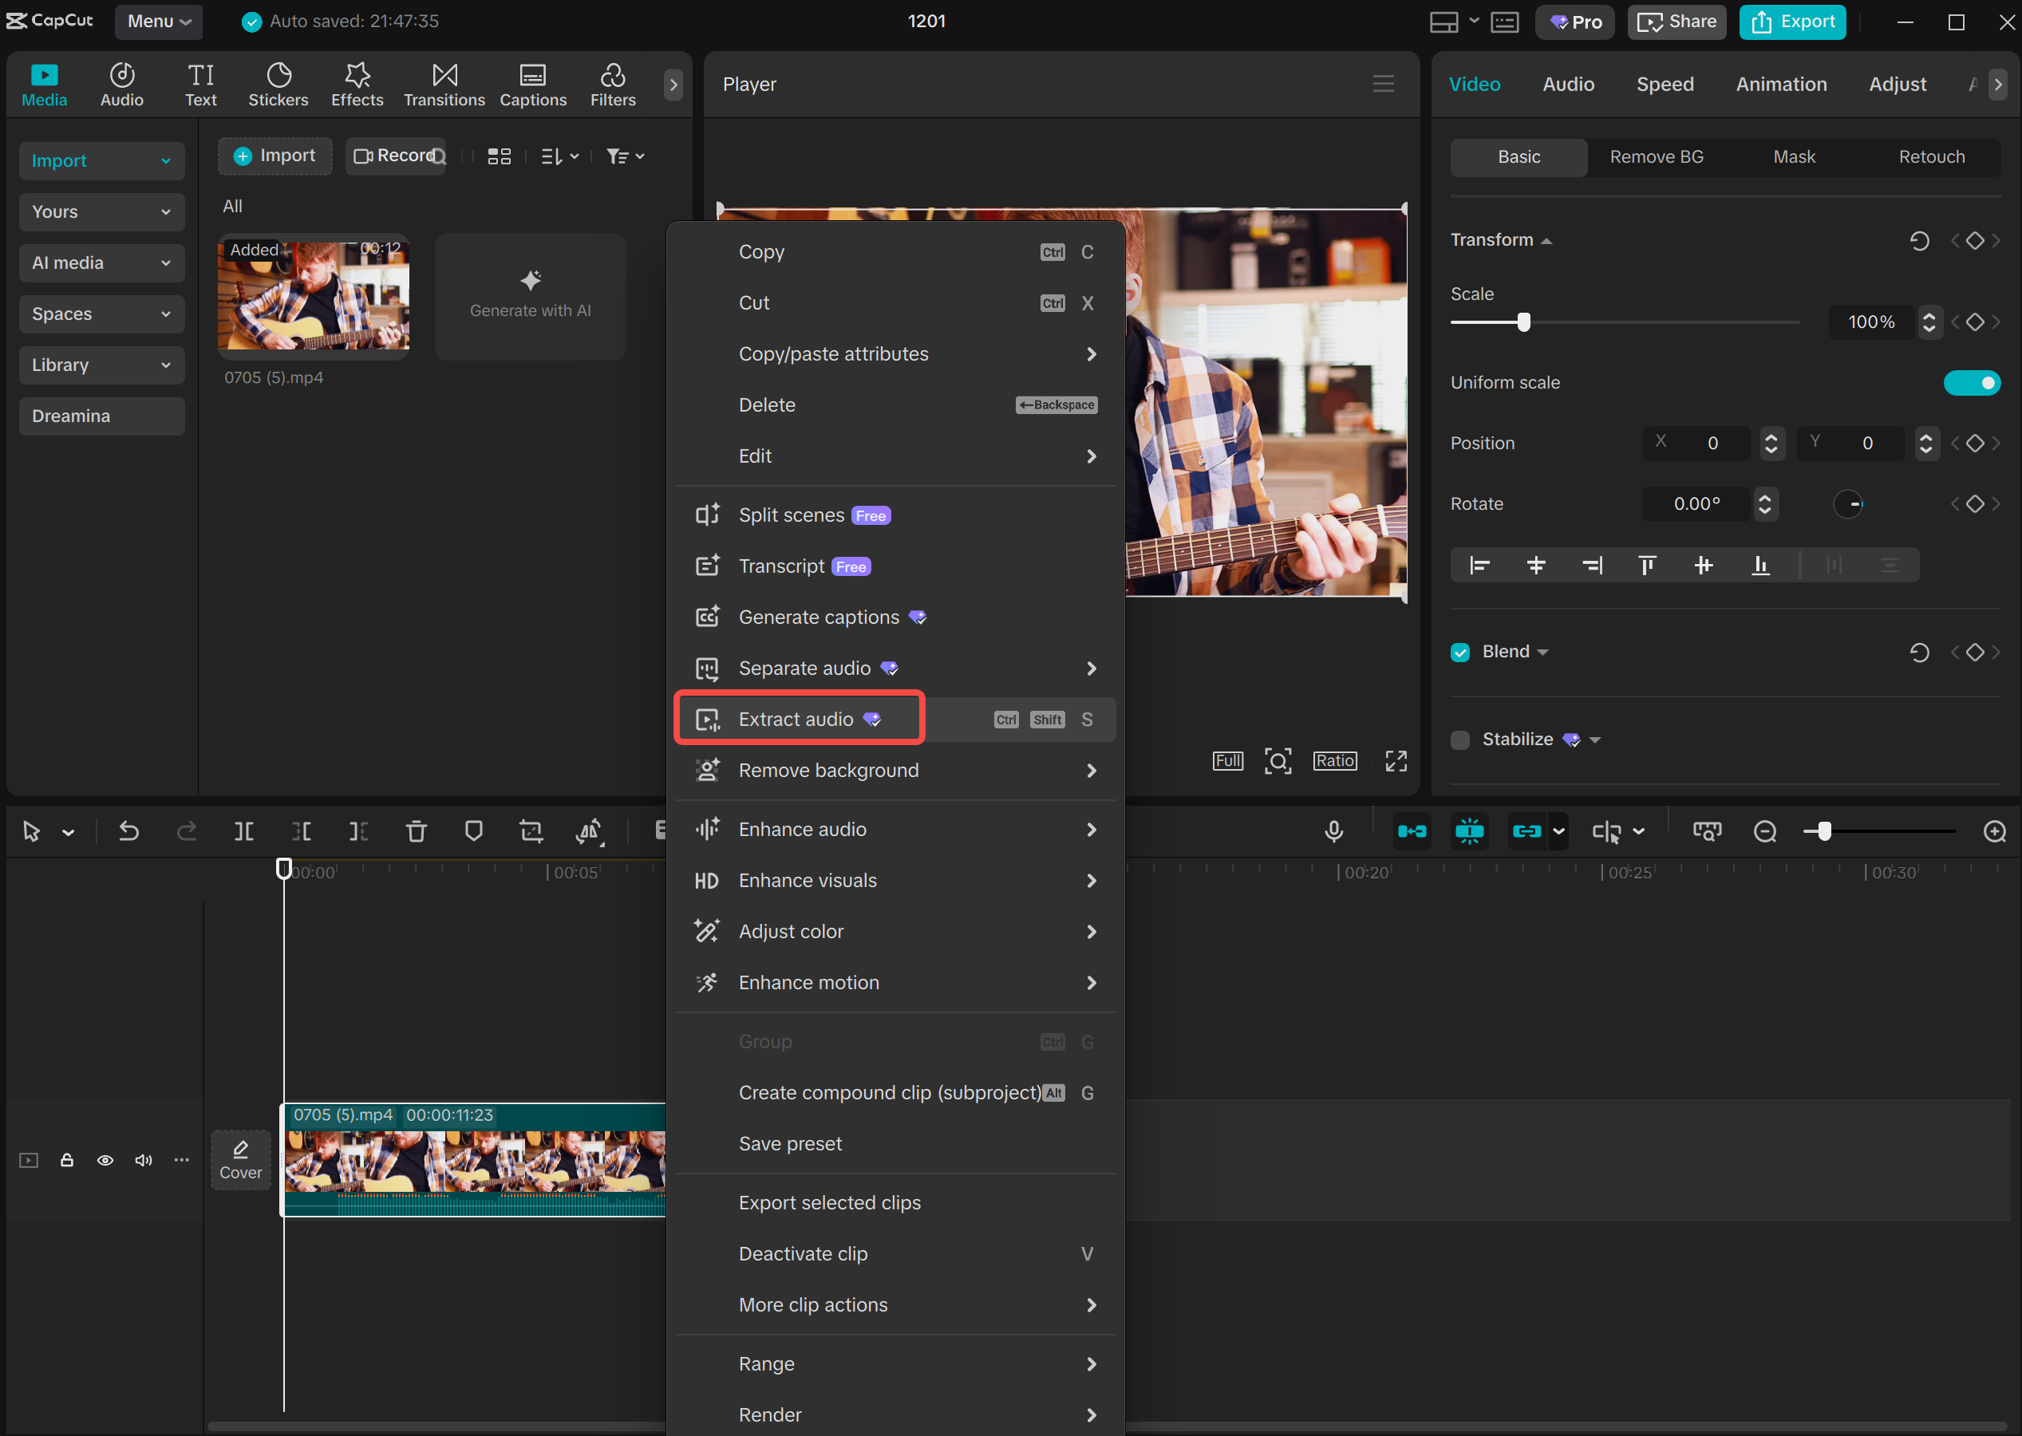The height and width of the screenshot is (1436, 2022).
Task: Enable the Stabilize checkbox
Action: pos(1459,740)
